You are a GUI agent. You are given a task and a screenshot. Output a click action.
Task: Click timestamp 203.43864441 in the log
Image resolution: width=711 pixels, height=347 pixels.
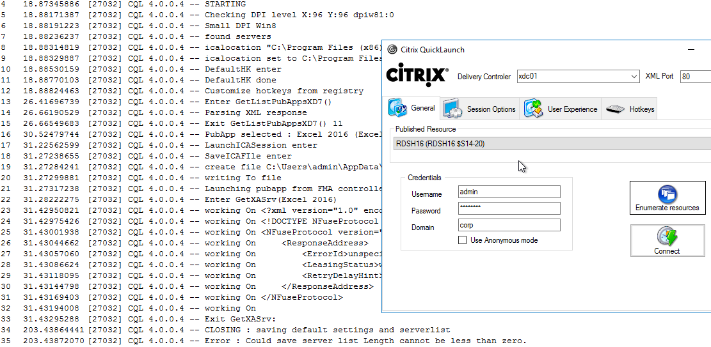tap(54, 330)
